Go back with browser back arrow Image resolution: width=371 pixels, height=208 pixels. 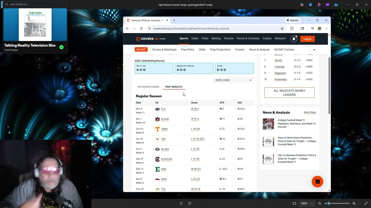point(127,29)
